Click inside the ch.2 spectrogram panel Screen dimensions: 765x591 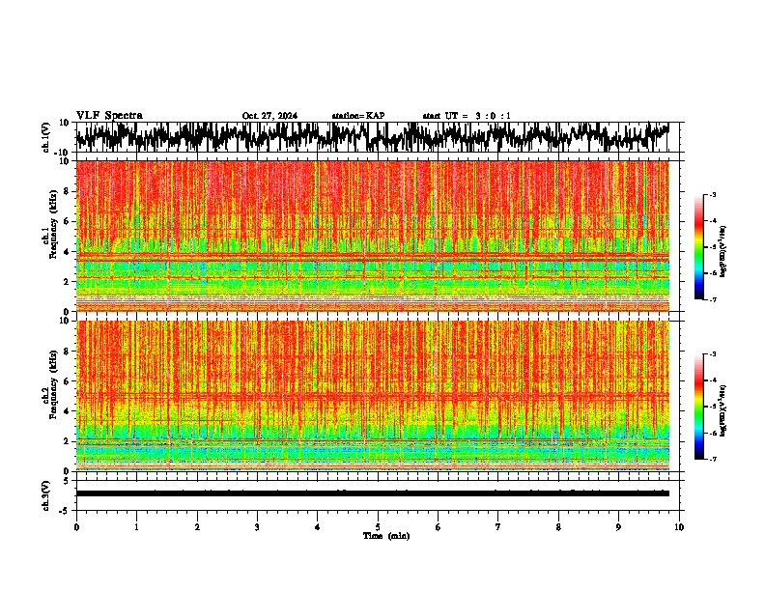click(x=373, y=396)
